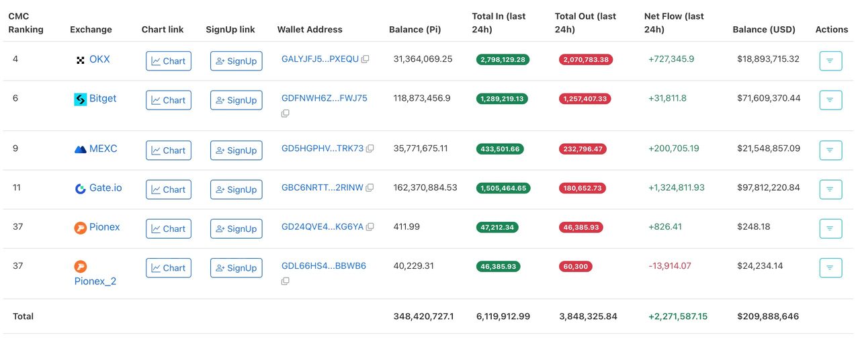The image size is (860, 338).
Task: Copy the OKX wallet address
Action: coord(365,59)
